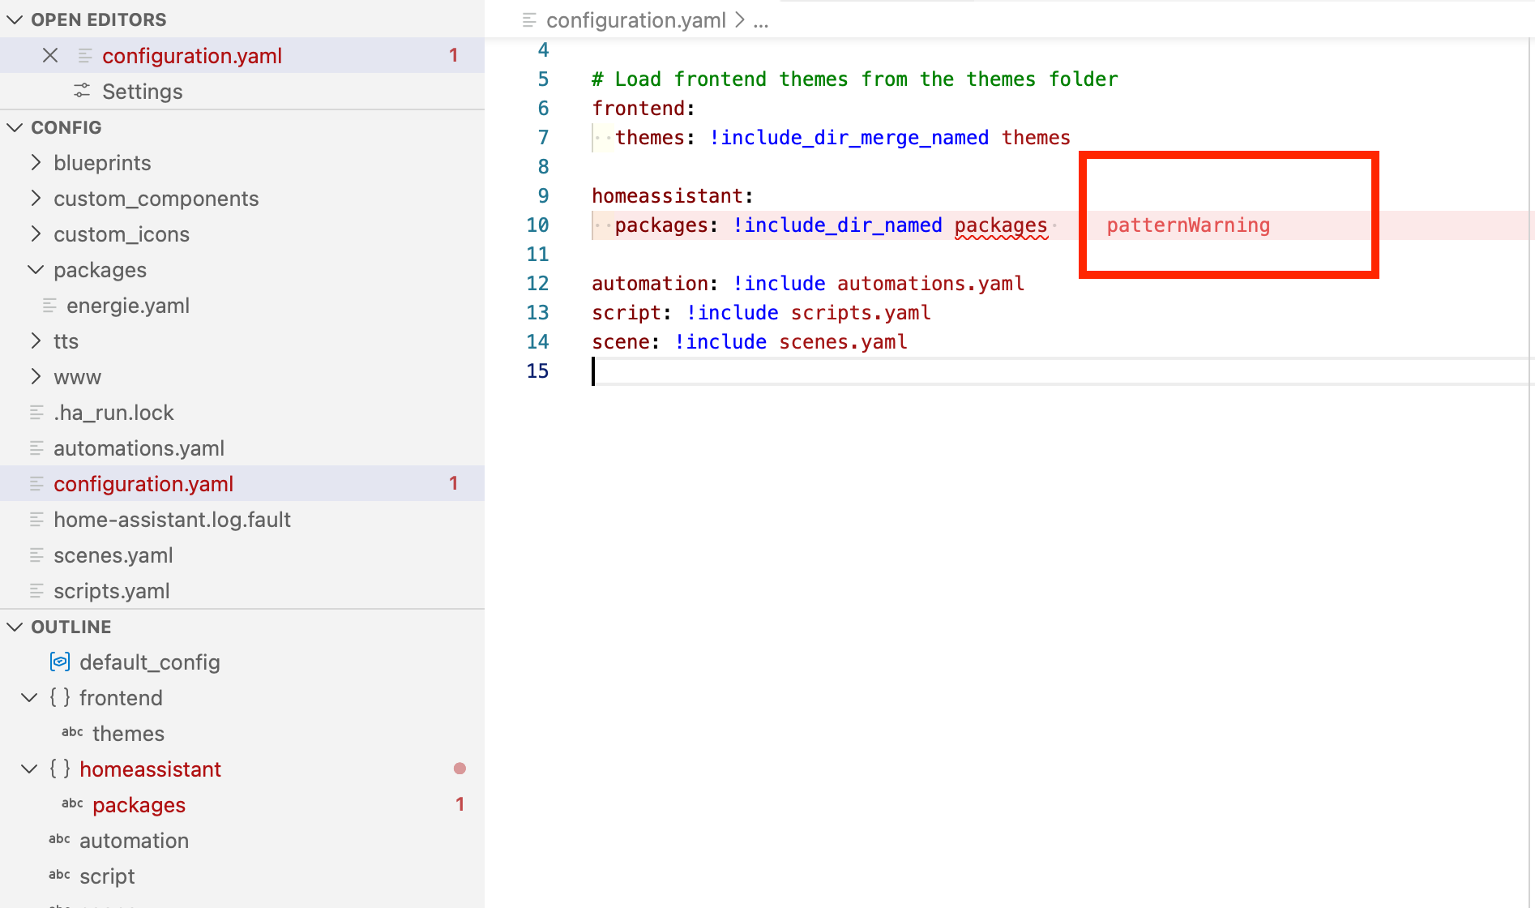Click the patternWarning message on line 10
This screenshot has height=908, width=1535.
tap(1188, 225)
